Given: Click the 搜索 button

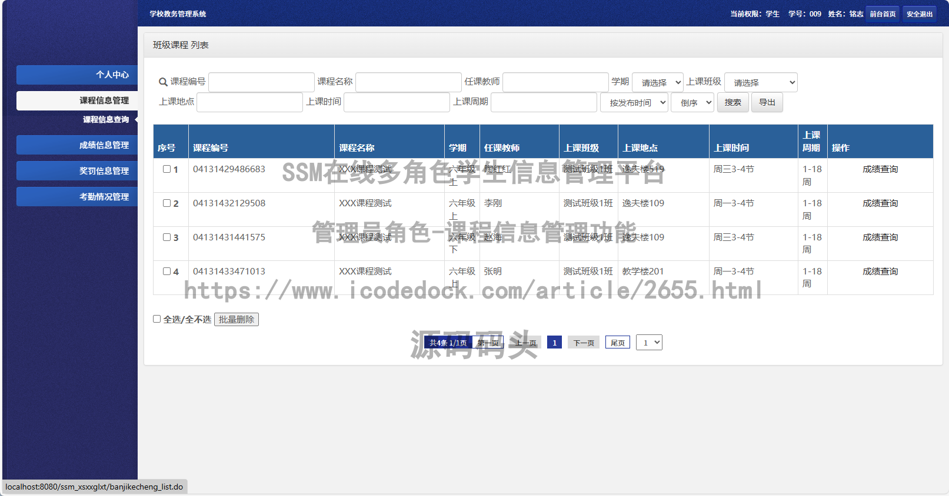Looking at the screenshot, I should (x=733, y=102).
